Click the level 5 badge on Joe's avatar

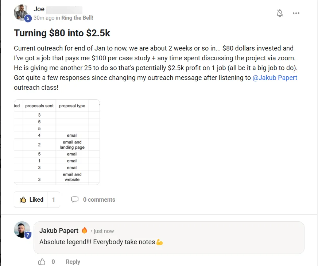coord(28,19)
